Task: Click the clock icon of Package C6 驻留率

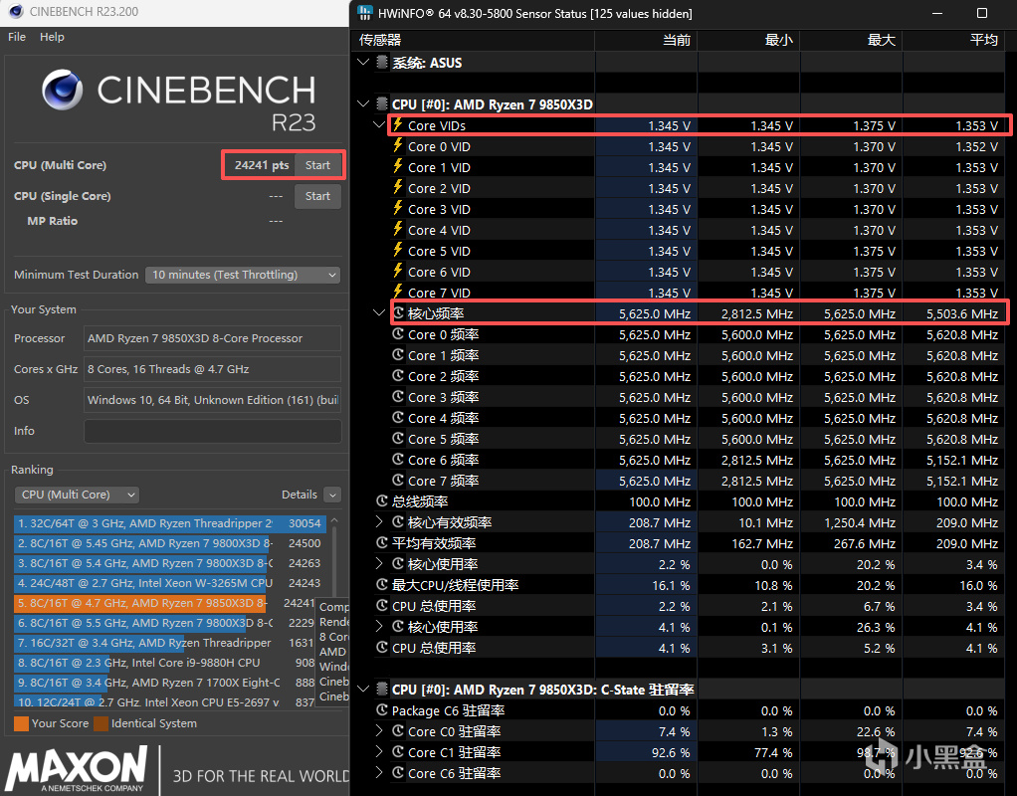Action: 383,710
